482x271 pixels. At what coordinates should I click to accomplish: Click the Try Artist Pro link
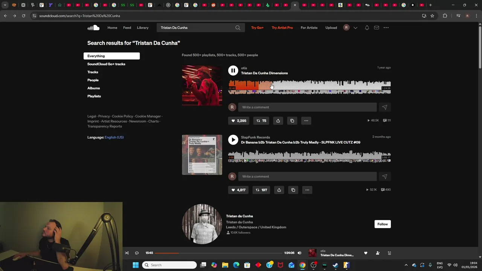tap(282, 27)
